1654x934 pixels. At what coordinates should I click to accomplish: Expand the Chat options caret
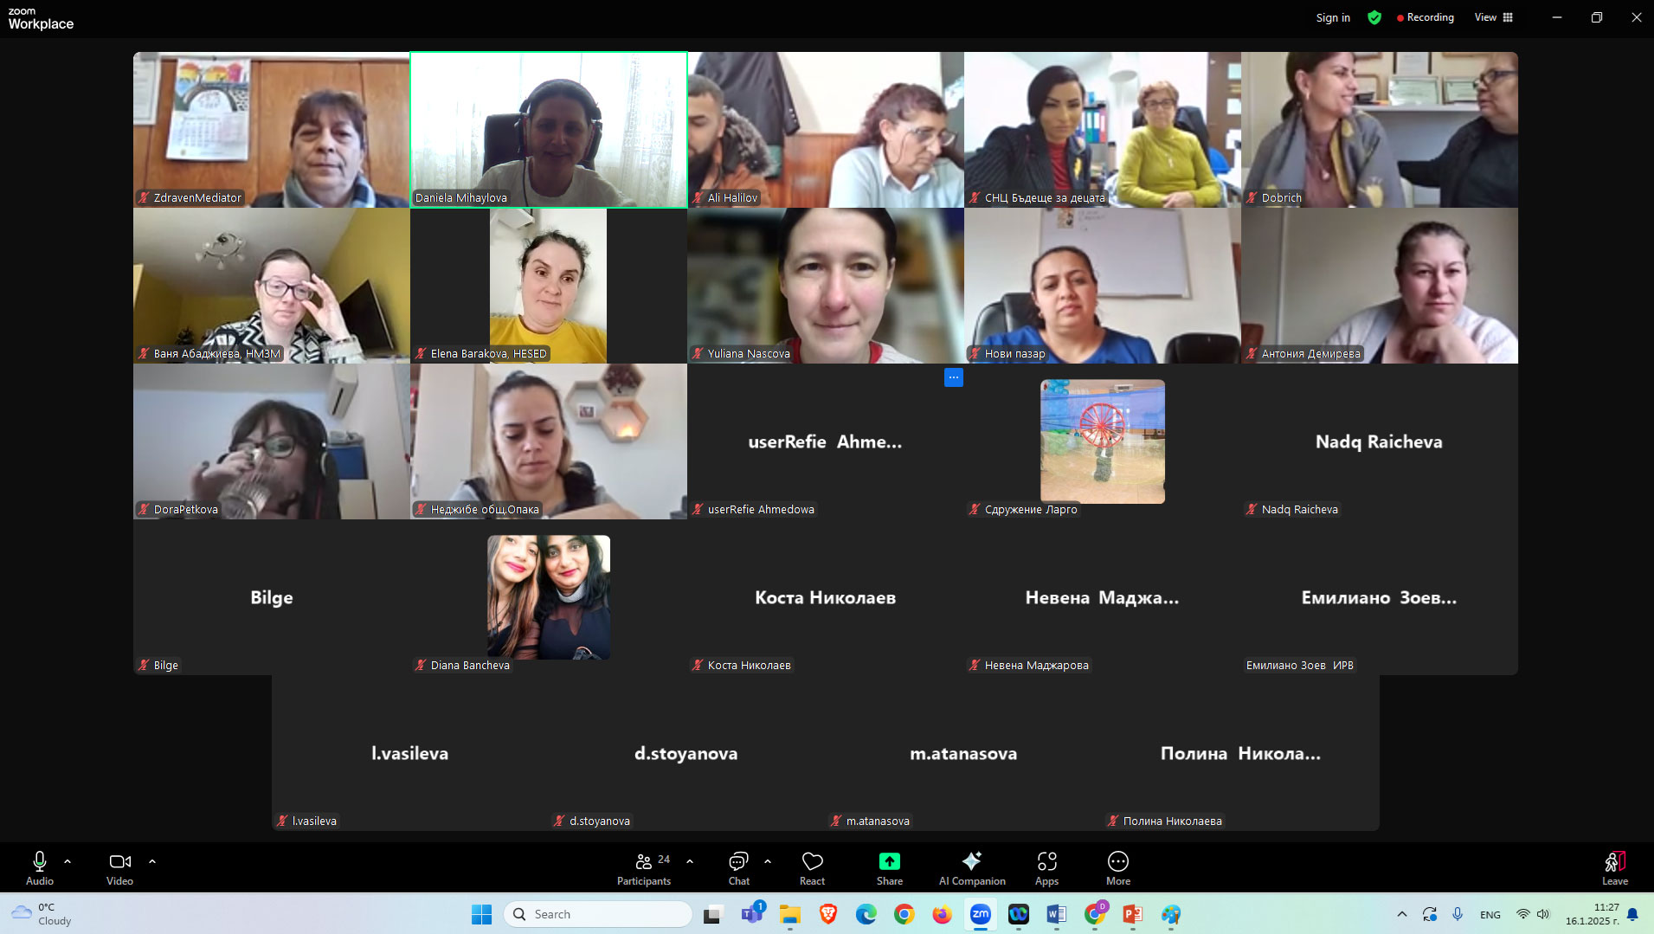[x=768, y=861]
